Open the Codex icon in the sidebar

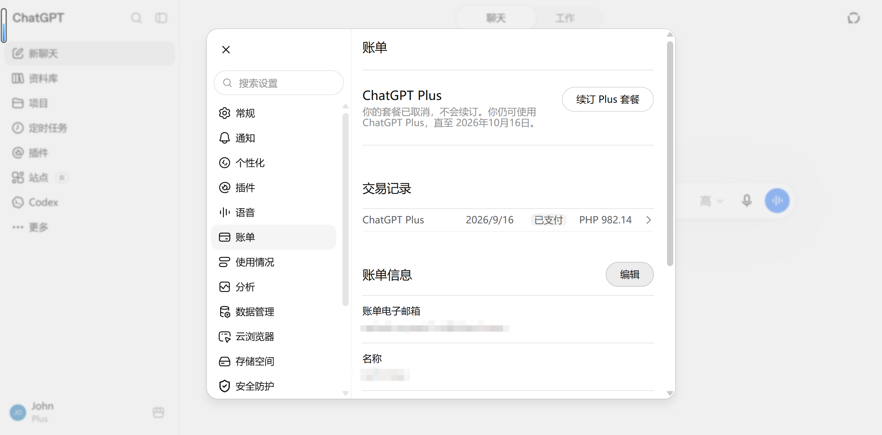(x=18, y=202)
